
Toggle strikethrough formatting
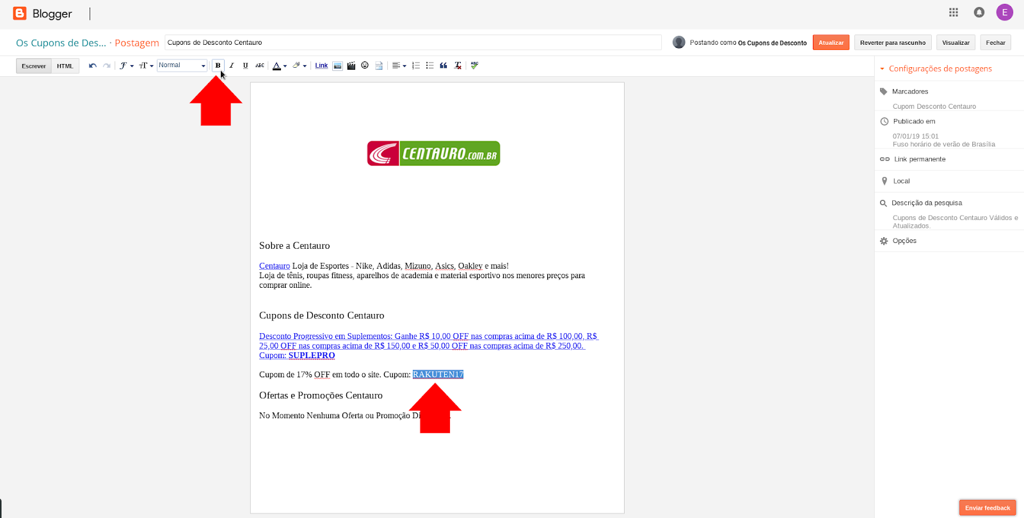(x=260, y=66)
